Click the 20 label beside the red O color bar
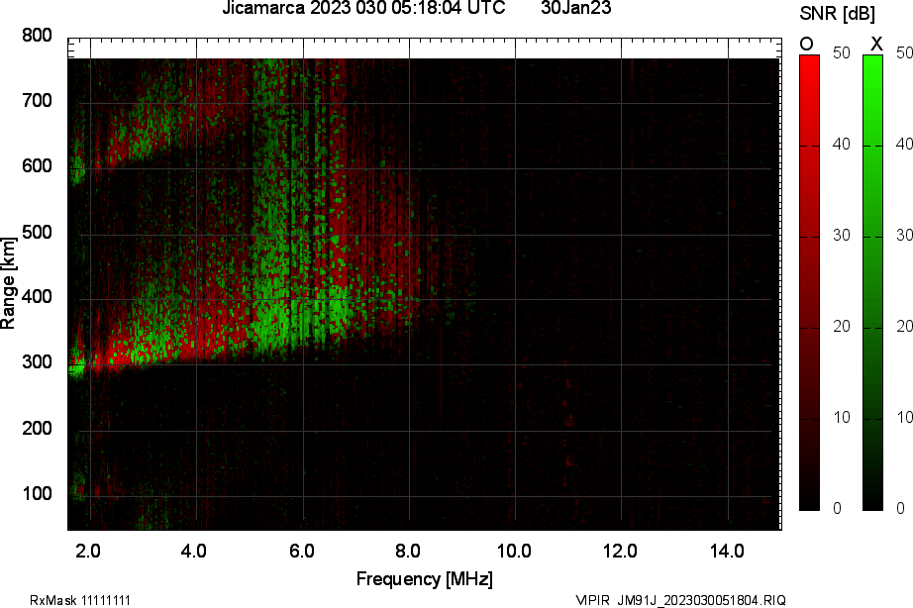Viewport: 913px width, 608px height. coord(842,326)
